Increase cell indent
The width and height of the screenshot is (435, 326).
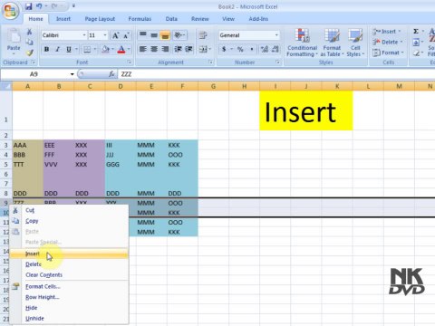189,49
